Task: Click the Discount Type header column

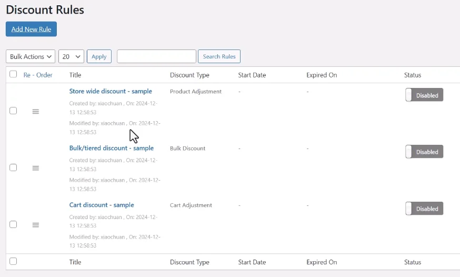Action: [189, 75]
